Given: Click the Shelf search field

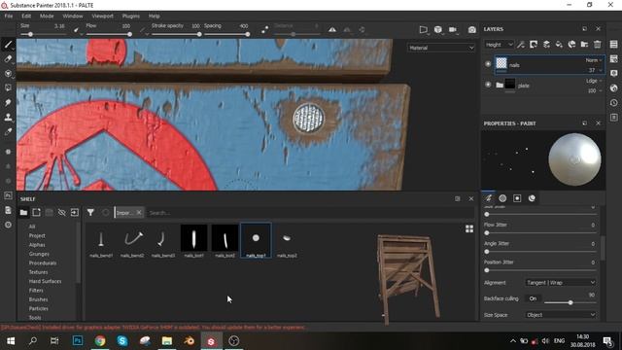Looking at the screenshot, I should coord(310,213).
